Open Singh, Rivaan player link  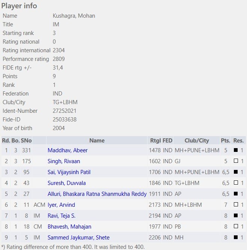[x=64, y=161]
